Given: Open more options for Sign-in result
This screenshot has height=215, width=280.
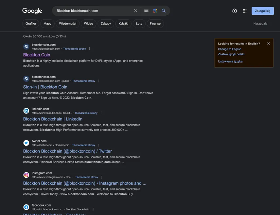Looking at the screenshot, I should click(x=98, y=81).
